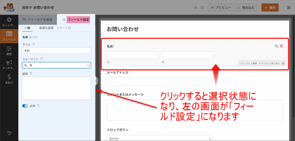Duplicate the 名前 field
Screen dimensions: 295x141
point(276,46)
